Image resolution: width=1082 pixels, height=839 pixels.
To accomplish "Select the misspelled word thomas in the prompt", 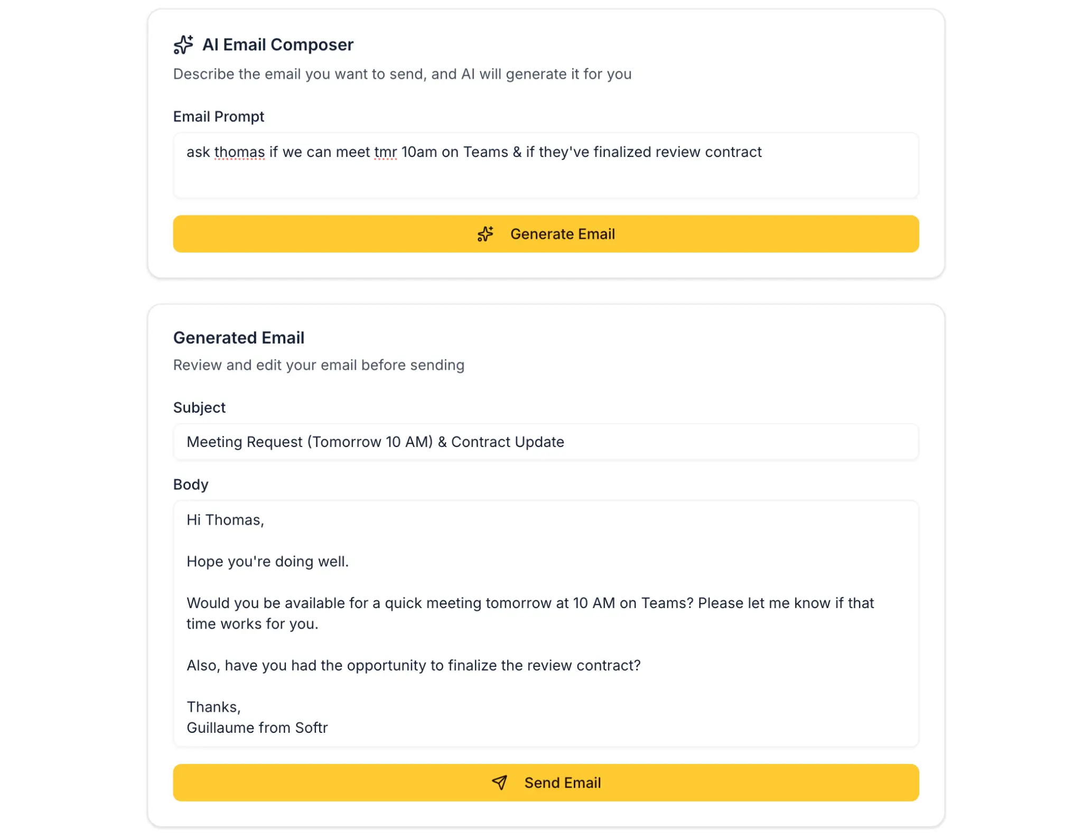I will pyautogui.click(x=239, y=152).
